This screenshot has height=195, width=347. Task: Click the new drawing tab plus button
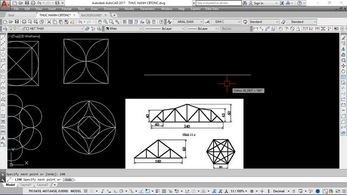pos(114,15)
